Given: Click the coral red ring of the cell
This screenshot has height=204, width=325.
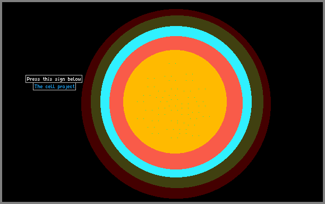Looking at the screenshot, I should (176, 43).
